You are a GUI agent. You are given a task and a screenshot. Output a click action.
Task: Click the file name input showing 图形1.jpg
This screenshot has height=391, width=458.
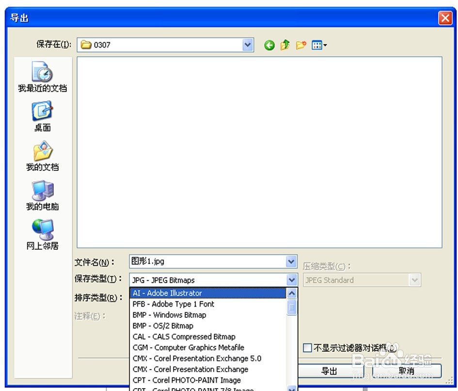point(204,261)
